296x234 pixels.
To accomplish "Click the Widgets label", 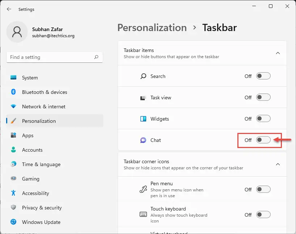I will [x=160, y=119].
